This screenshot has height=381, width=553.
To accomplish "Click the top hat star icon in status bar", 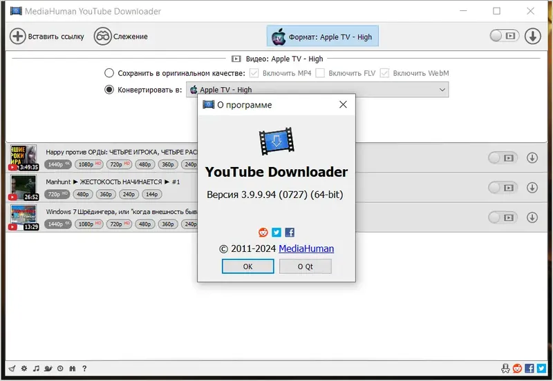I will pos(505,369).
